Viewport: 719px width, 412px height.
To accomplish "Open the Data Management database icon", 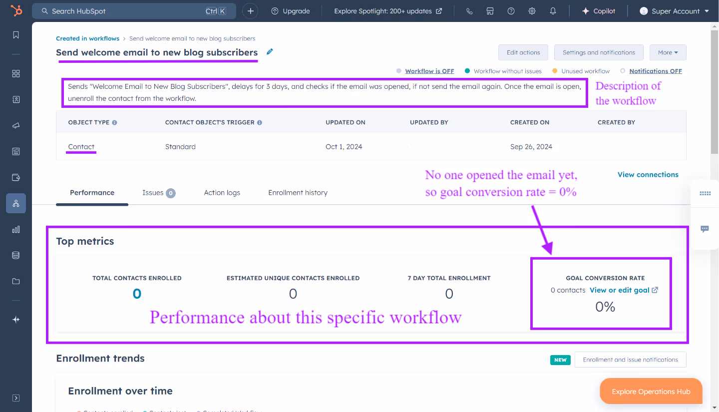I will 15,255.
